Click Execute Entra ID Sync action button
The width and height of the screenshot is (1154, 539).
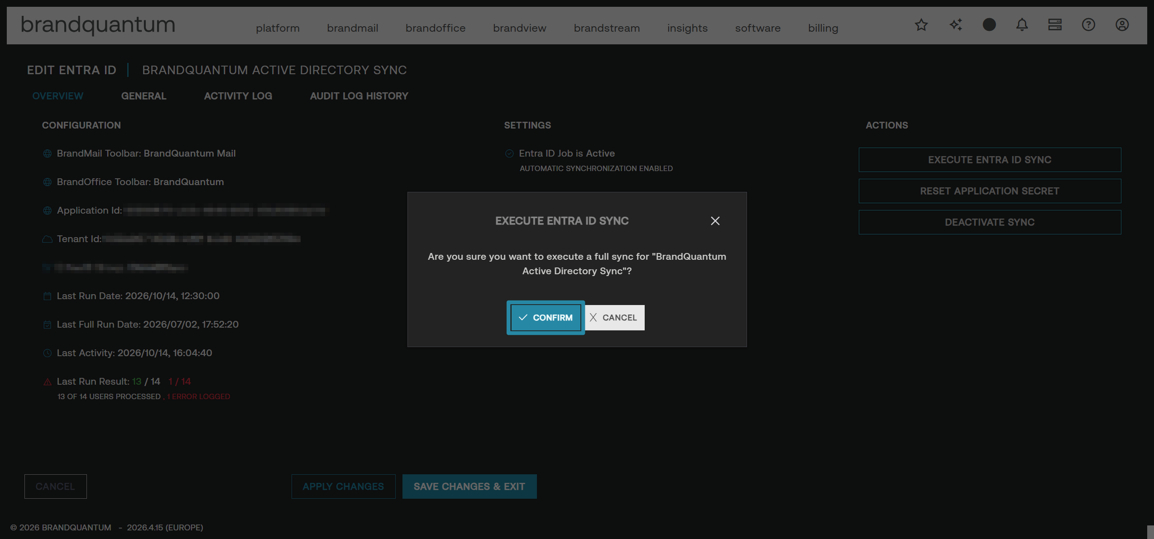coord(990,160)
